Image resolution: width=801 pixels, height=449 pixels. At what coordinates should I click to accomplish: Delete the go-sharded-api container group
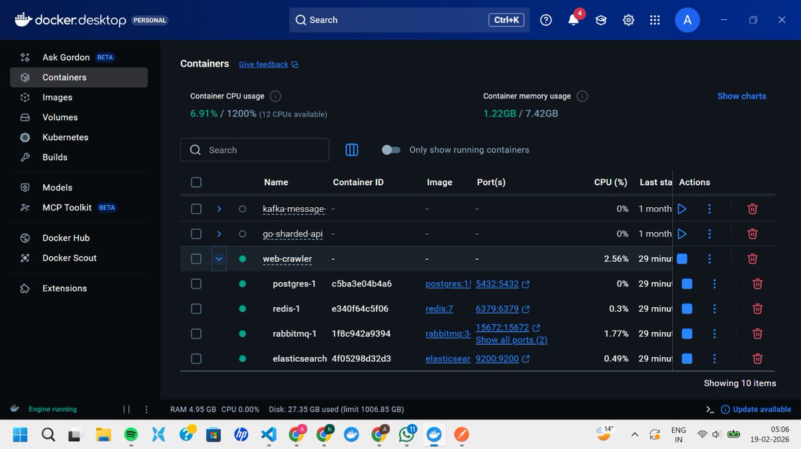[752, 234]
